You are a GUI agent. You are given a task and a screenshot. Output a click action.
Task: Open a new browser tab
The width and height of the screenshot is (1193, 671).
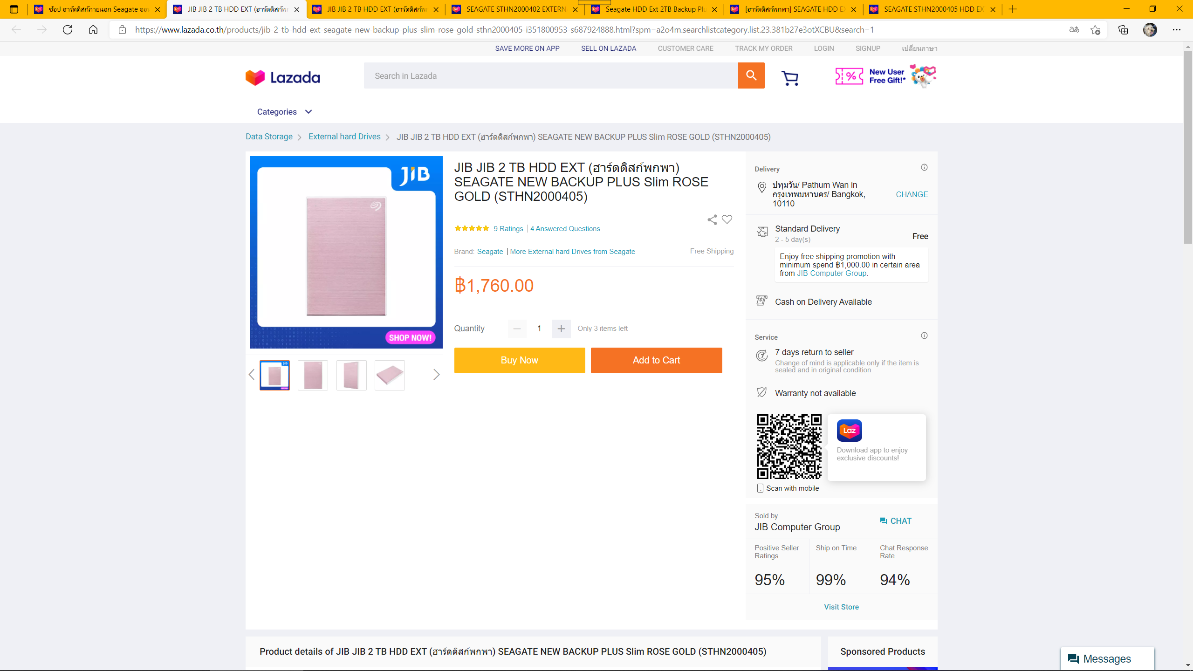pos(1013,9)
